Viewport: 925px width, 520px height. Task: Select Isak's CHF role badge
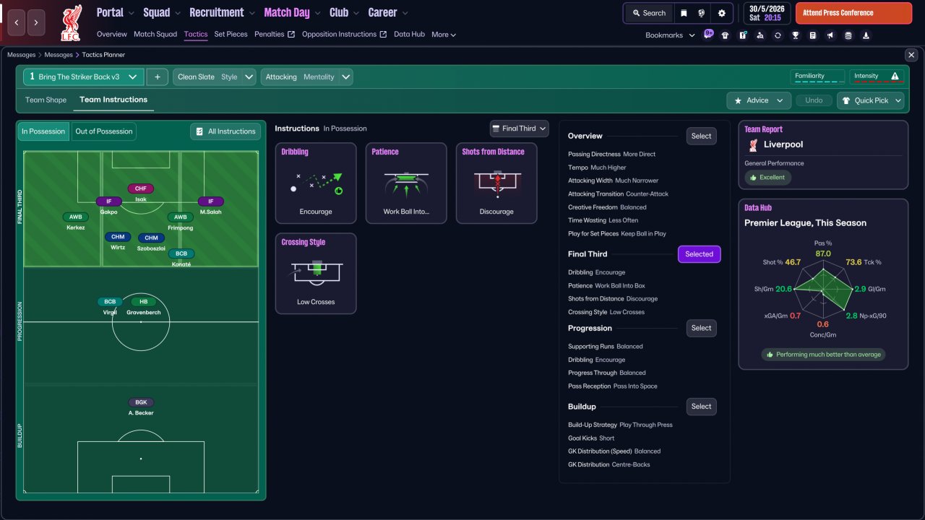pyautogui.click(x=141, y=188)
